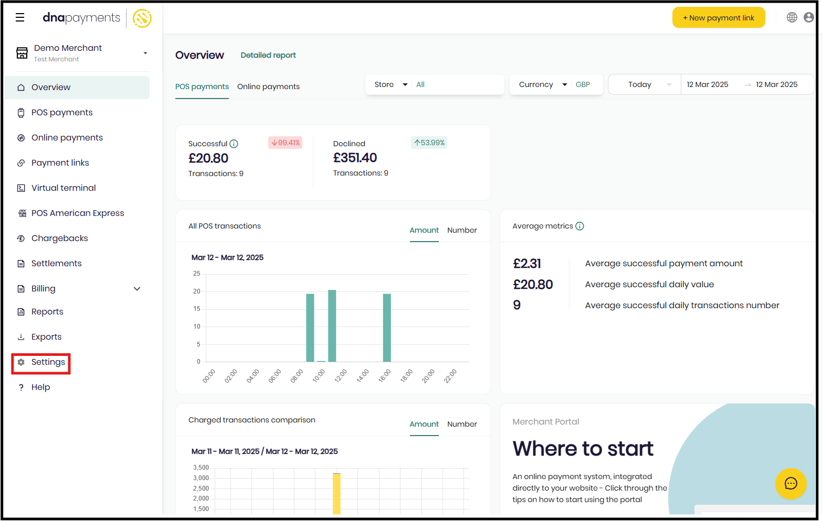Click the globe language icon
822x521 pixels.
pos(792,17)
